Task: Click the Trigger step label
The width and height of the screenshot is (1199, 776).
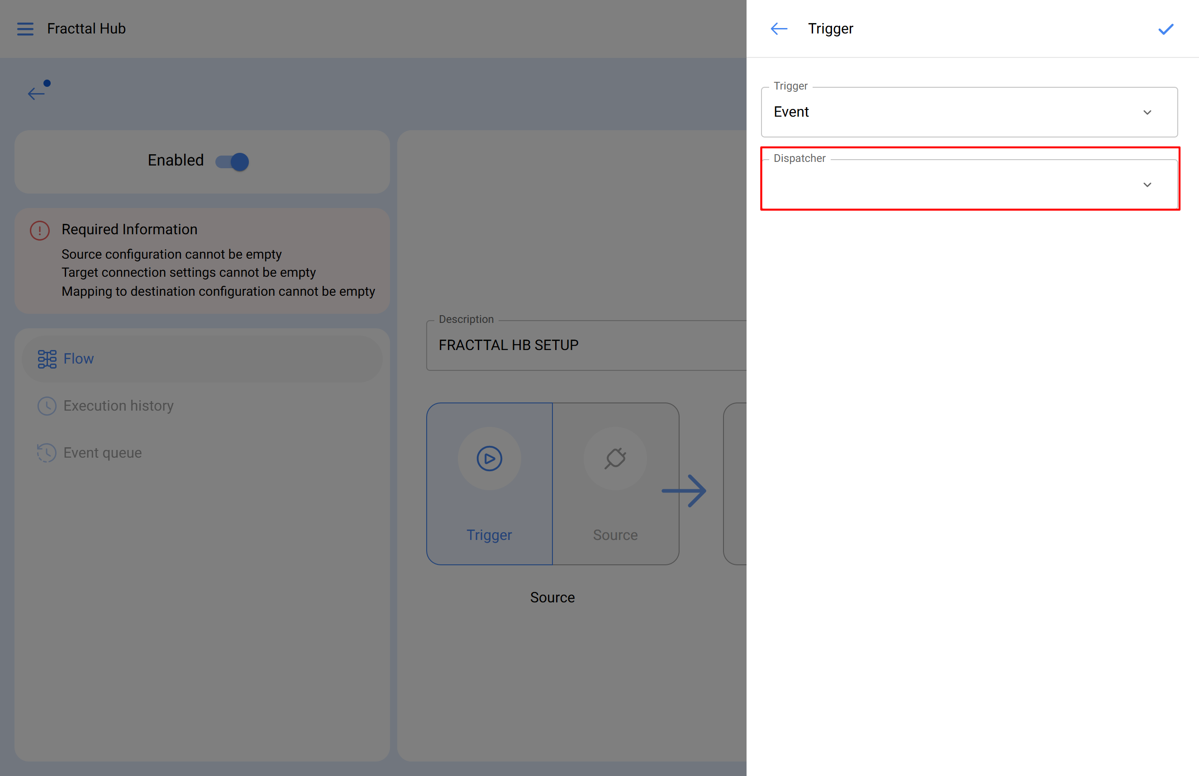Action: coord(489,535)
